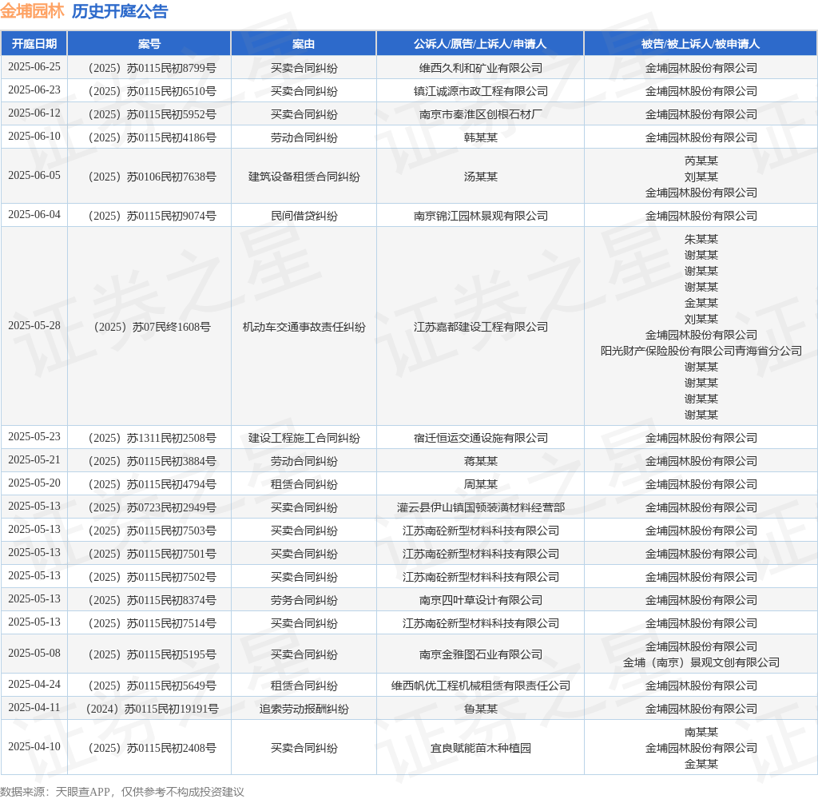818x799 pixels.
Task: Select the 被告/被上诉人/被申请人 column header
Action: click(701, 44)
